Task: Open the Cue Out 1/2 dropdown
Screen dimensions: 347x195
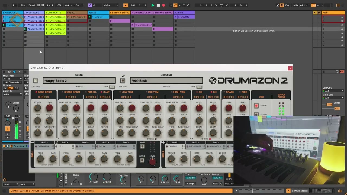Action: click(x=333, y=91)
